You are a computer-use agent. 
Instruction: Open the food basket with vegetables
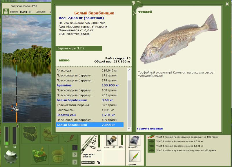[39, 155]
